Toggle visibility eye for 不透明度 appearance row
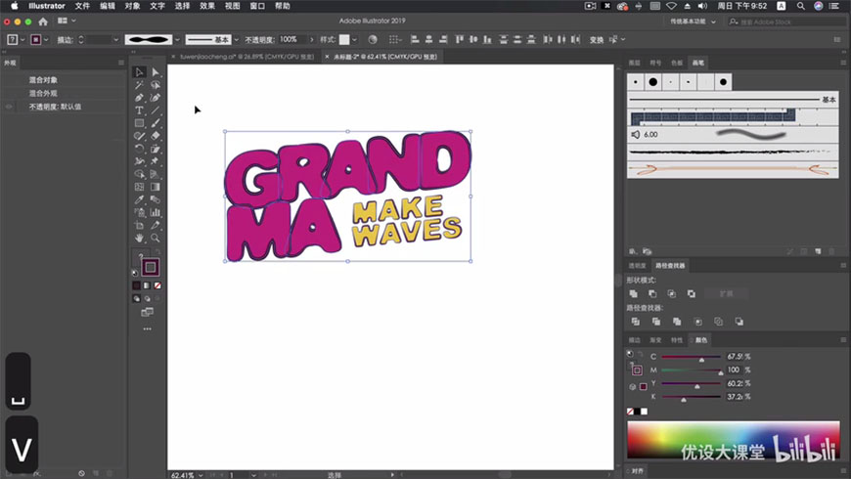Viewport: 851px width, 479px height. point(9,107)
